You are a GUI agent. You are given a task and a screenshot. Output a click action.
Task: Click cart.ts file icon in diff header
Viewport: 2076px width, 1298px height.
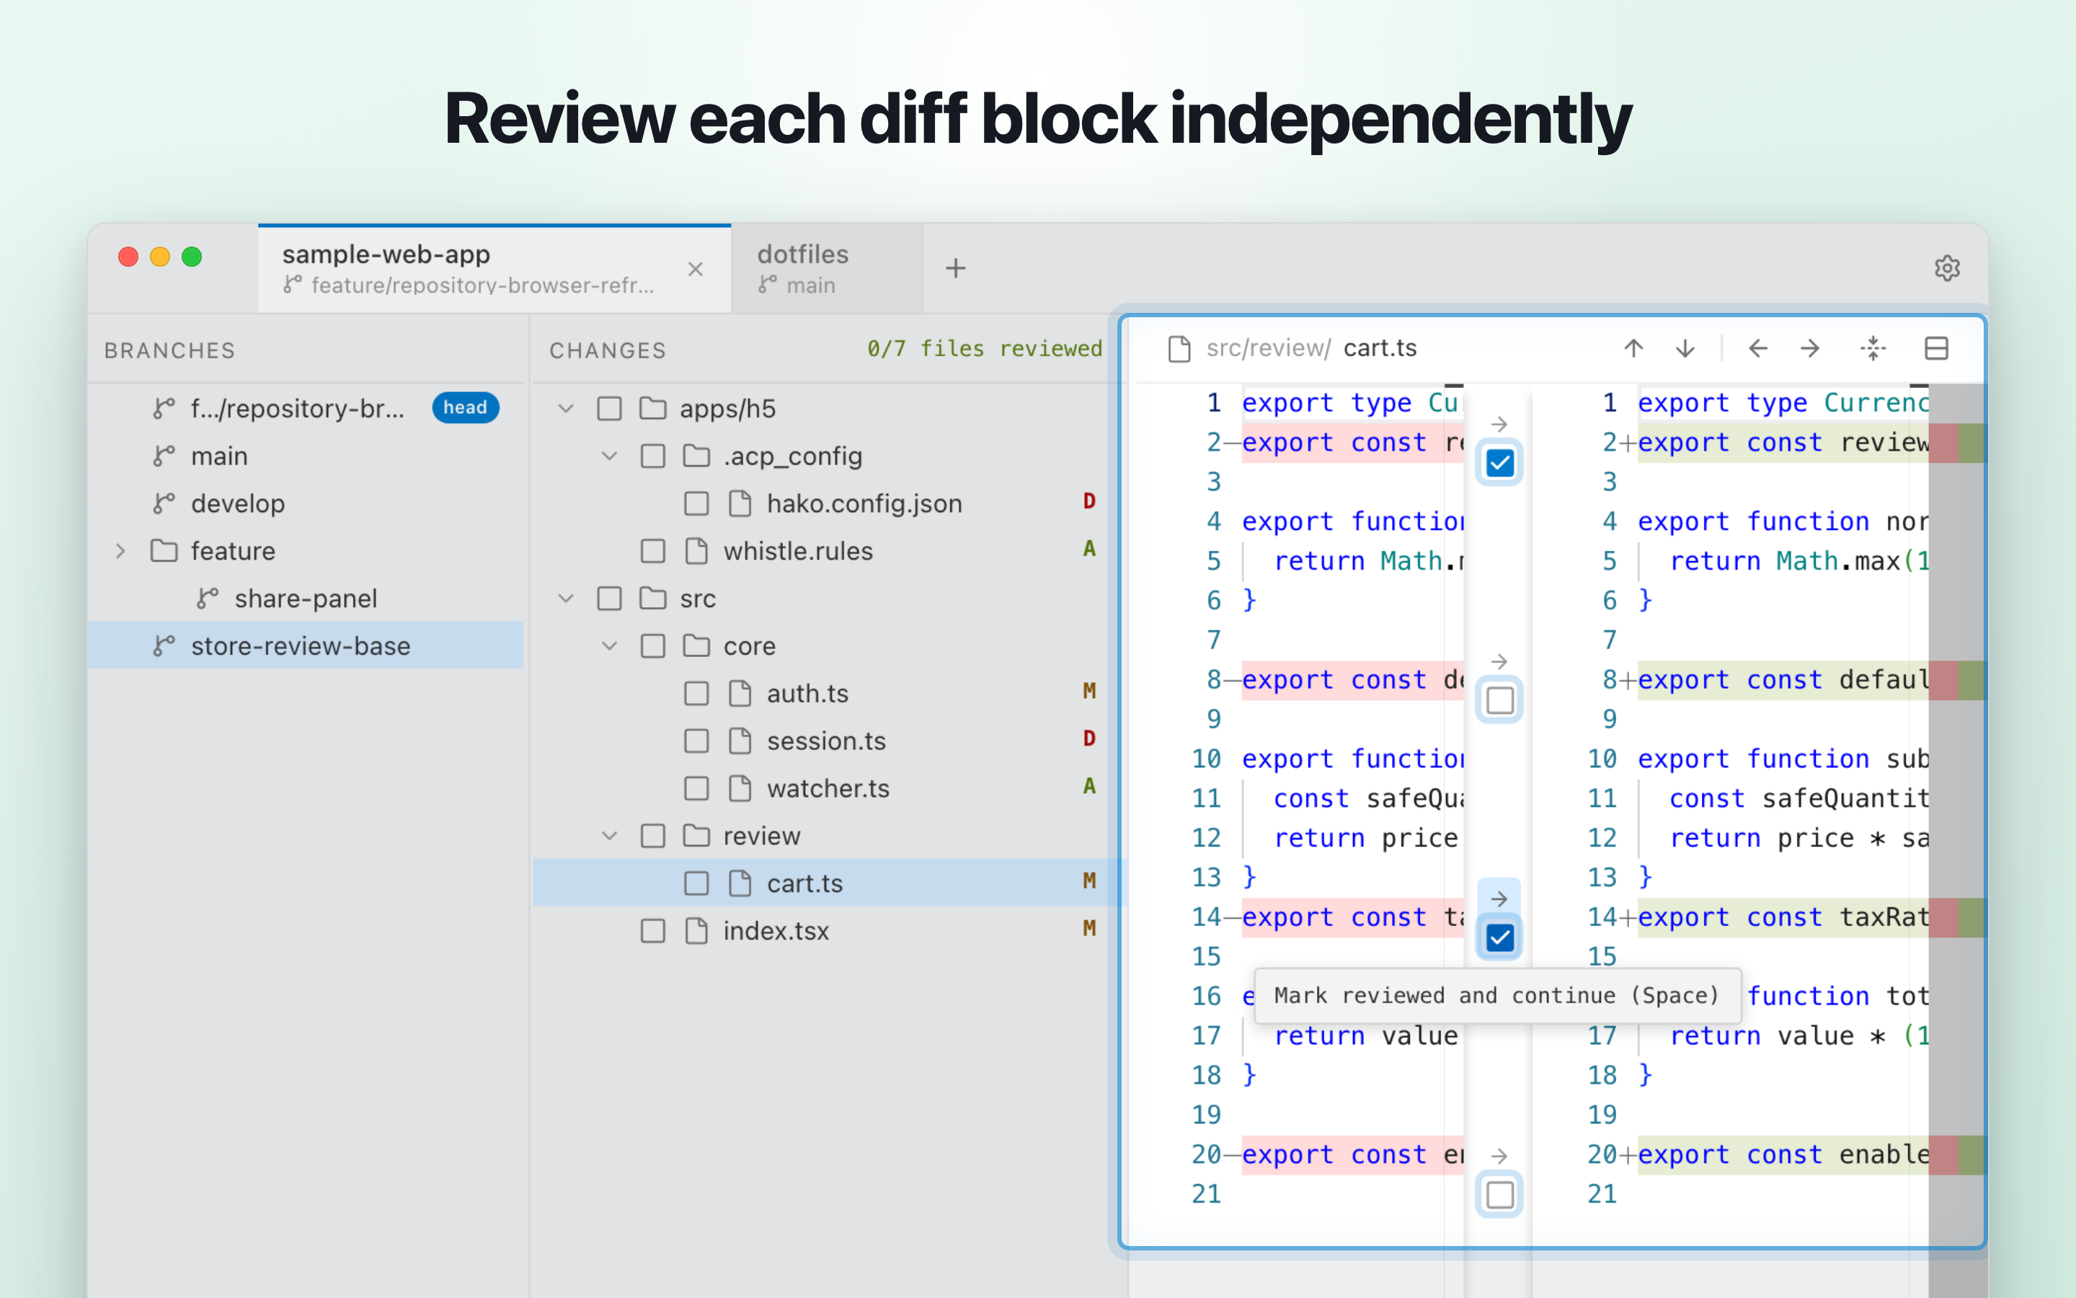[1179, 348]
